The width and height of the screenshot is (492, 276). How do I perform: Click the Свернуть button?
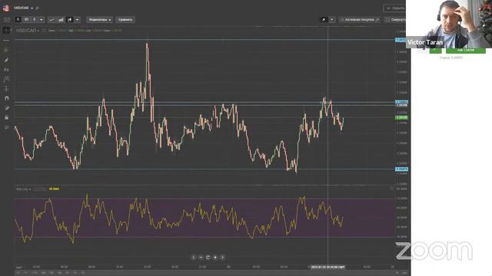click(395, 20)
